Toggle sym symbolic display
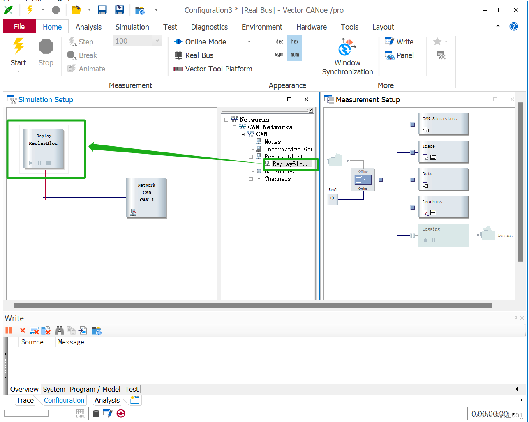Screen dimensions: 529x422 click(279, 54)
